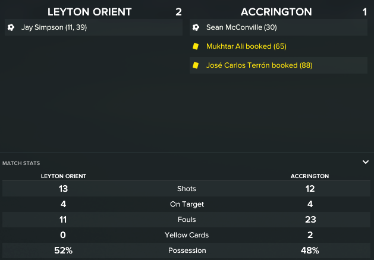Select scorer Sean McConville (30)

241,27
